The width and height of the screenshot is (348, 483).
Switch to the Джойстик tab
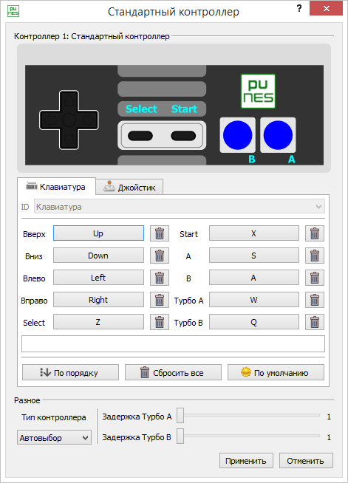click(x=129, y=187)
